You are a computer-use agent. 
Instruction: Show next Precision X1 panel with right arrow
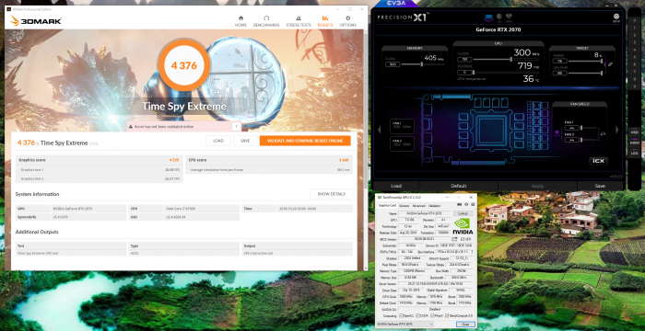(616, 130)
